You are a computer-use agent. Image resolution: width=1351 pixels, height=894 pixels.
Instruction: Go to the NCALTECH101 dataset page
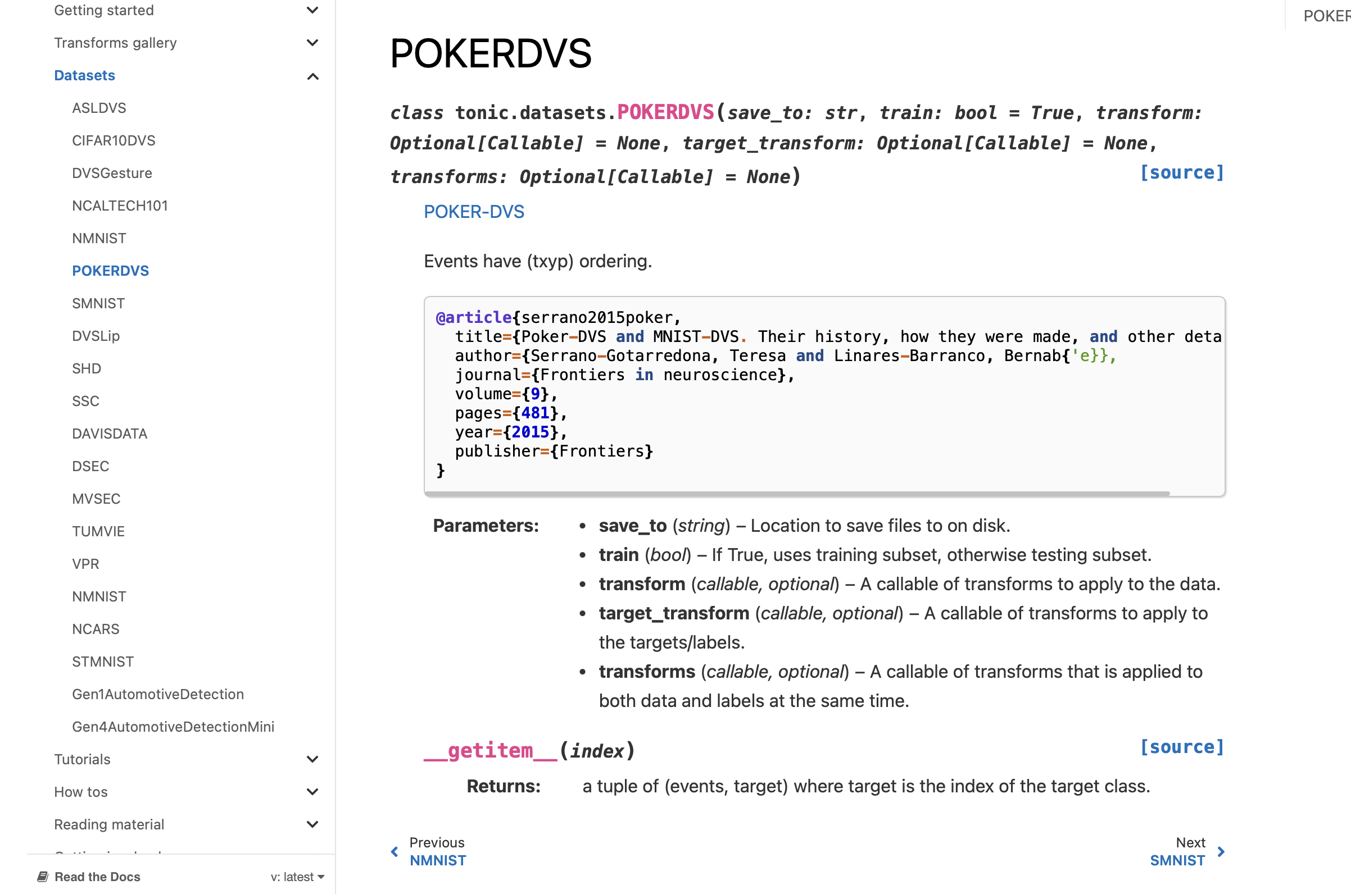pos(120,206)
